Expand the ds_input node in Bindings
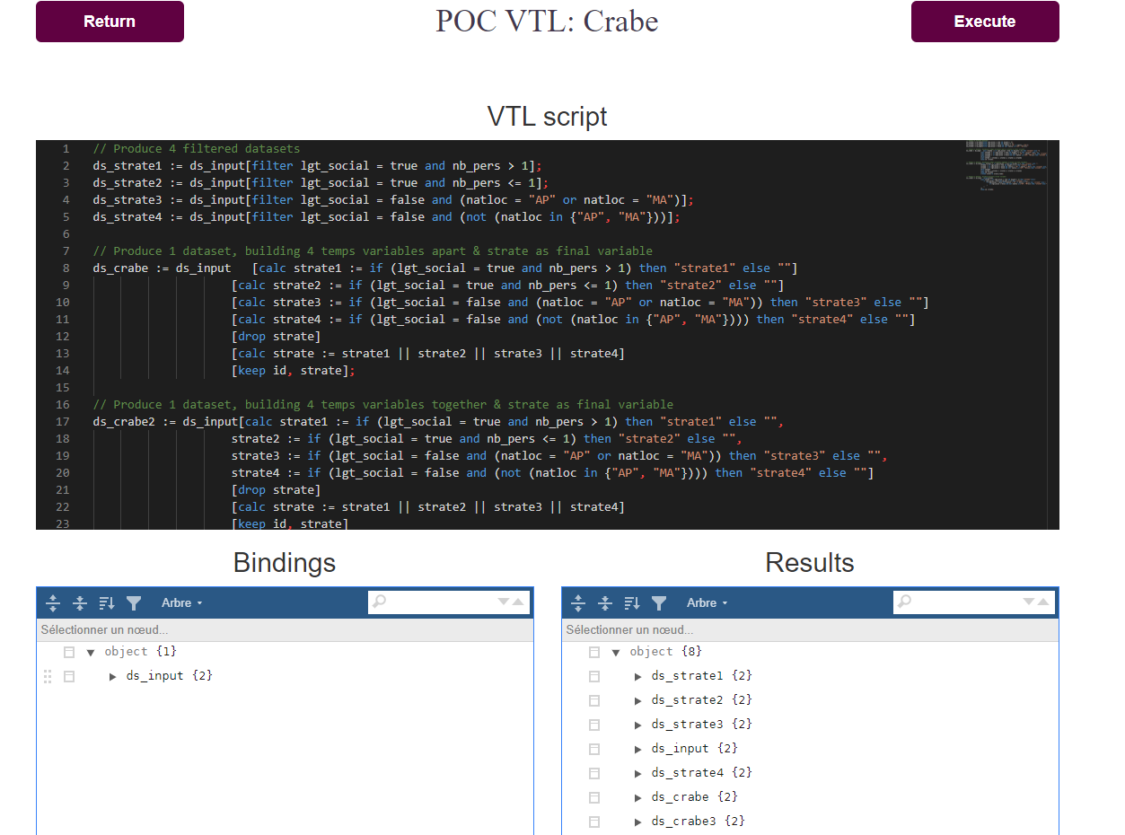This screenshot has height=835, width=1125. [113, 676]
